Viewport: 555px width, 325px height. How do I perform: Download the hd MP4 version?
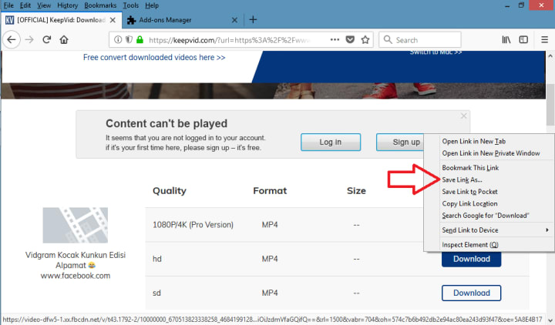point(472,259)
